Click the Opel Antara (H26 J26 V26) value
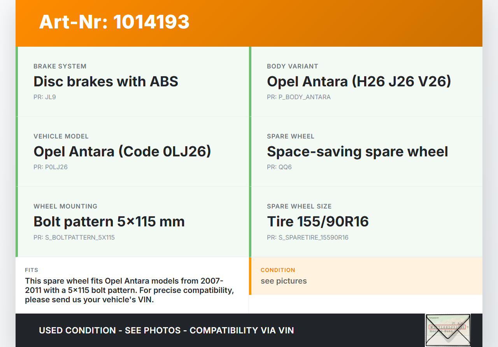This screenshot has height=347, width=498. pos(359,82)
